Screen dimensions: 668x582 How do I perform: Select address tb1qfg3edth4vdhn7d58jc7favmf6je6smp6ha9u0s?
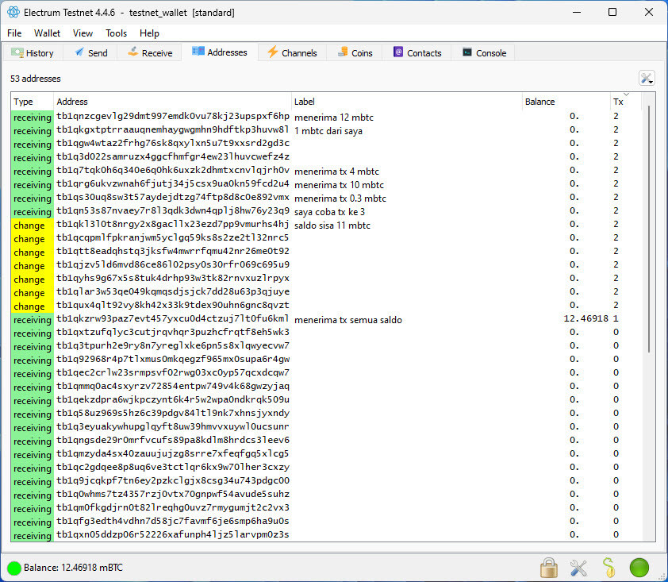pyautogui.click(x=172, y=521)
